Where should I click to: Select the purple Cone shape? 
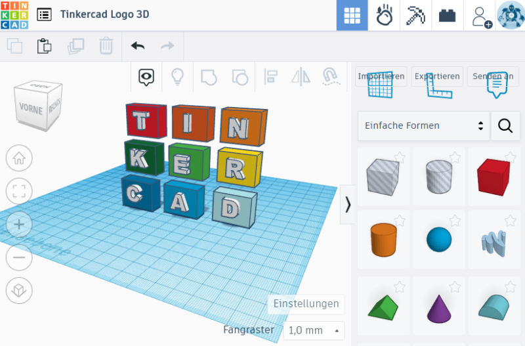pos(439,309)
